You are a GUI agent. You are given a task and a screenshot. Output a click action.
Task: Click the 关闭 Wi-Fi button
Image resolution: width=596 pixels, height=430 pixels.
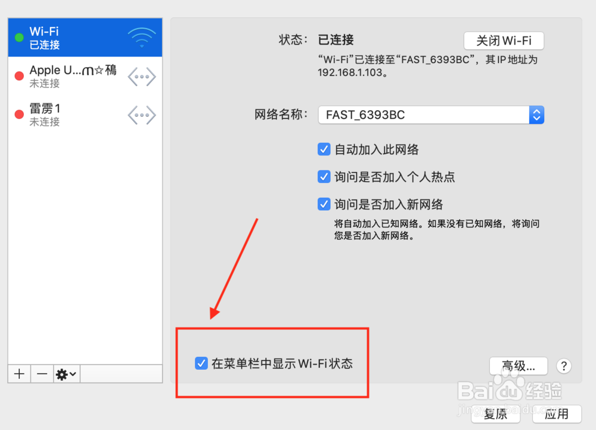[x=504, y=40]
